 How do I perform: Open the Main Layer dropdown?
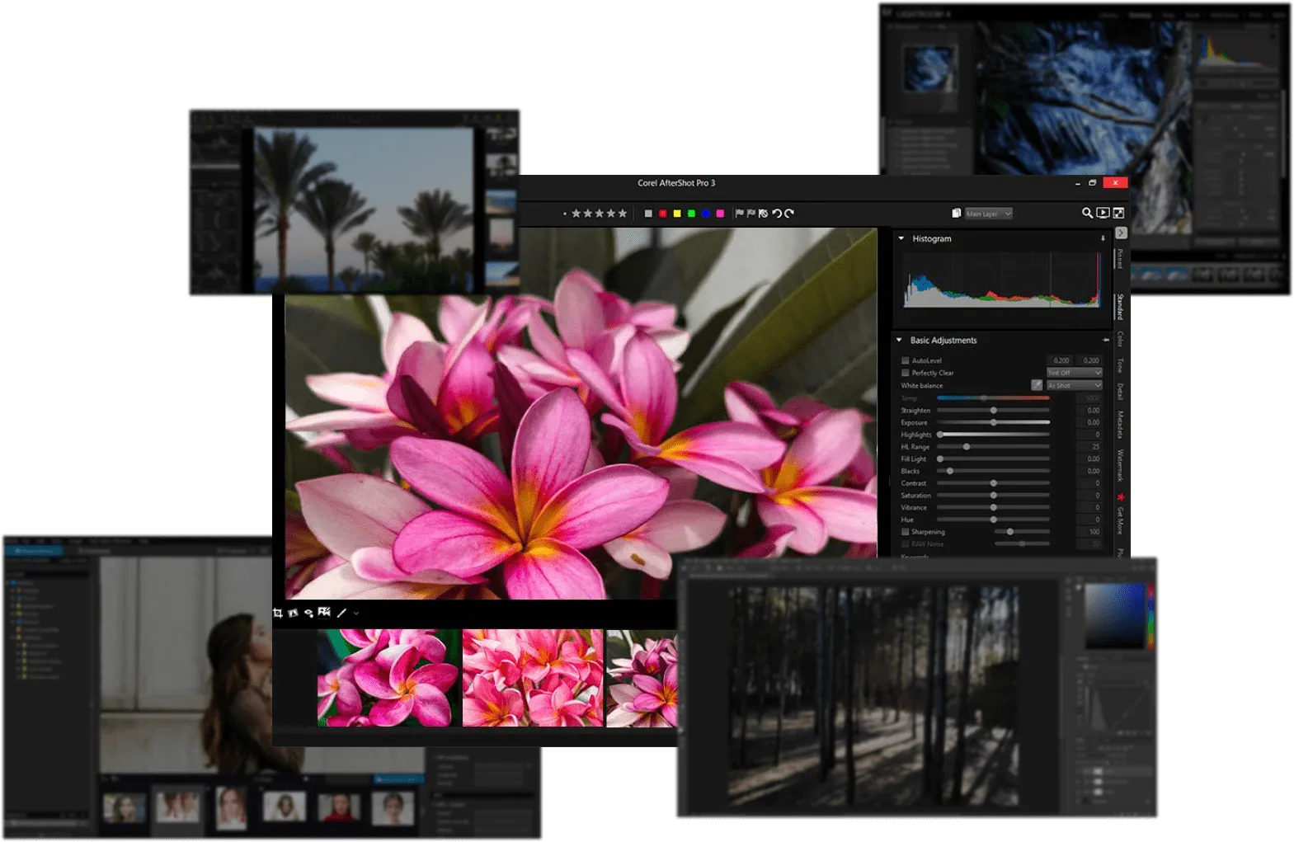988,214
